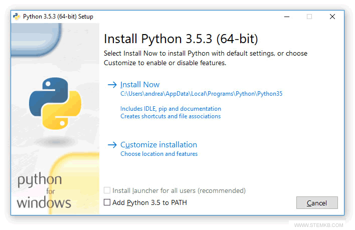The image size is (355, 230).
Task: Click the arrow icon beside Install Now
Action: coord(112,85)
